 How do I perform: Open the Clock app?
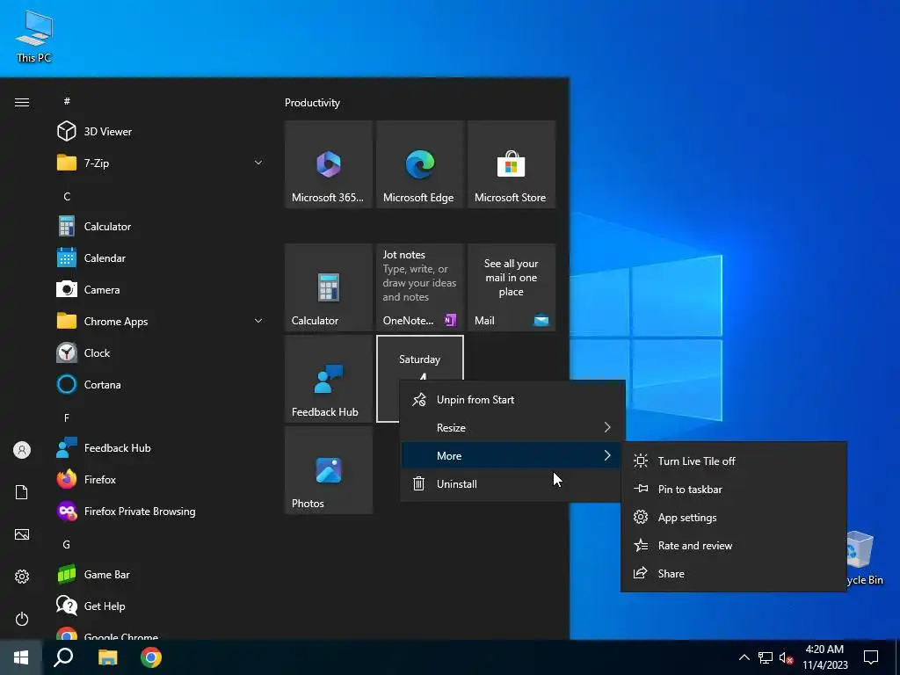[x=161, y=352]
